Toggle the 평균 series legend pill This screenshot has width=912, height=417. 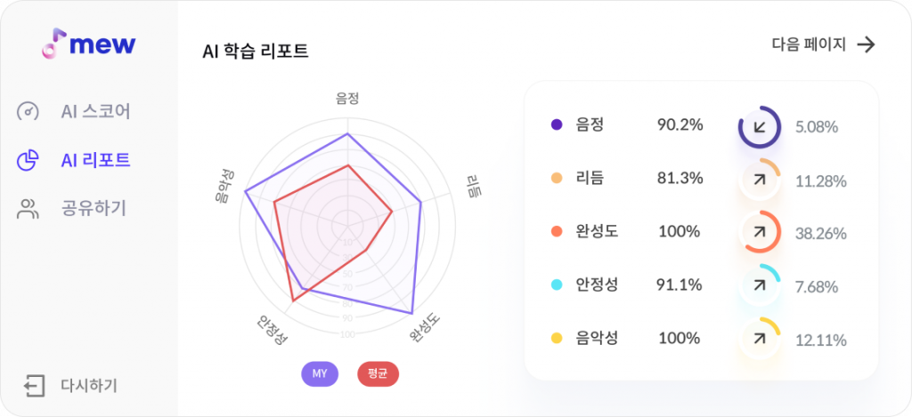coord(378,374)
